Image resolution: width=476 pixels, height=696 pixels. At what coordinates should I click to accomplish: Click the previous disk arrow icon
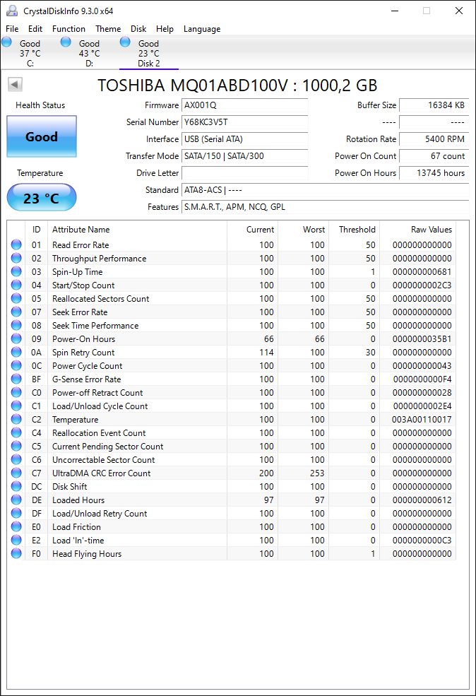15,84
